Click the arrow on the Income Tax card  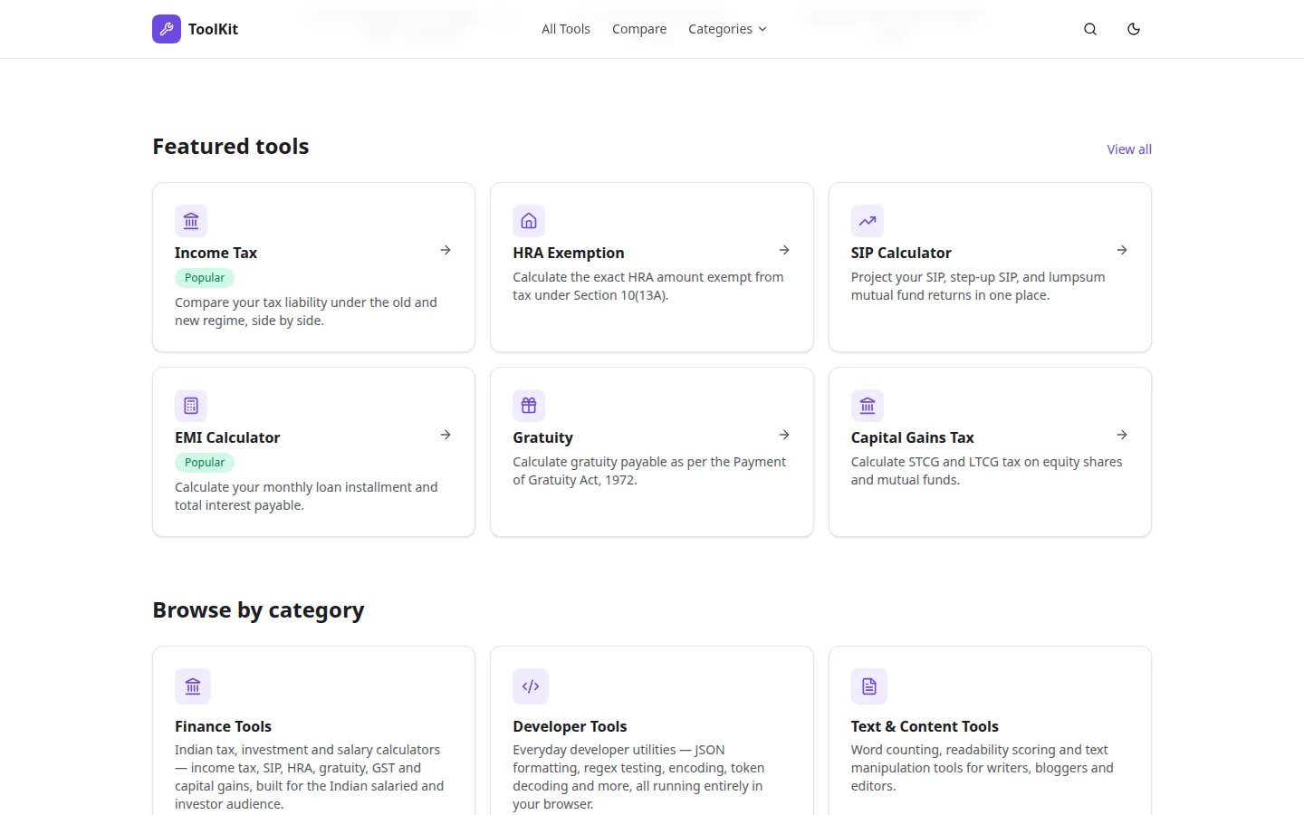[446, 250]
